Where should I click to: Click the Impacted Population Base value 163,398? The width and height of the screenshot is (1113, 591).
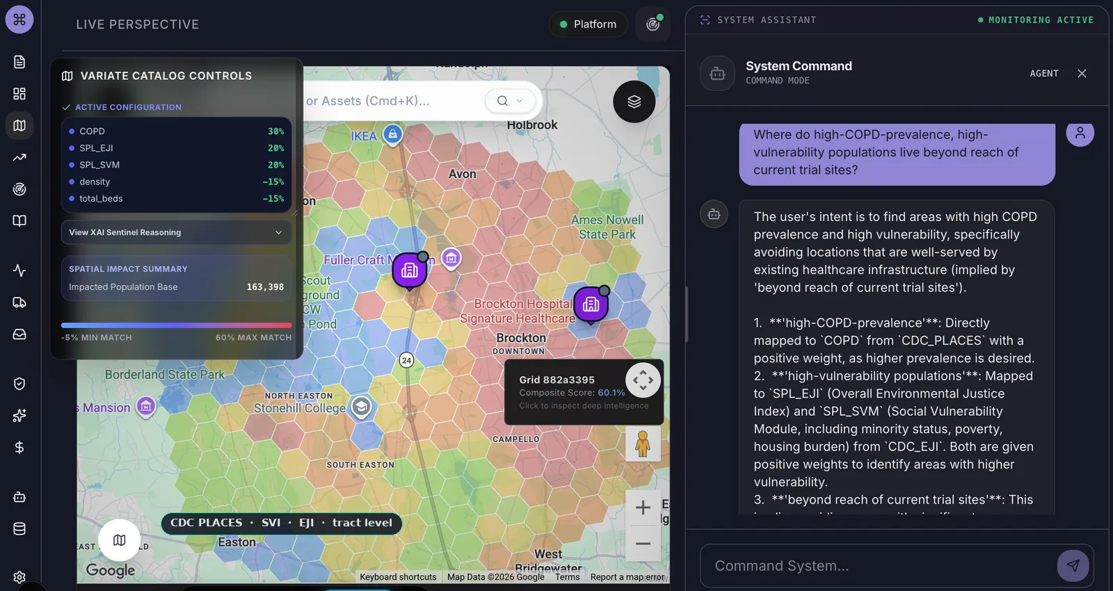tap(265, 287)
